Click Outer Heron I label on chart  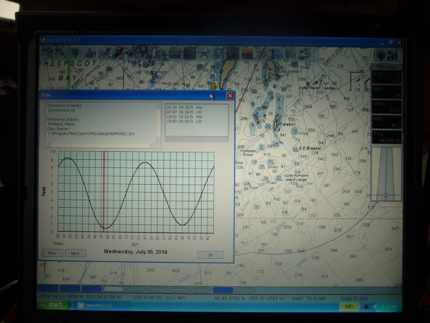pyautogui.click(x=289, y=71)
